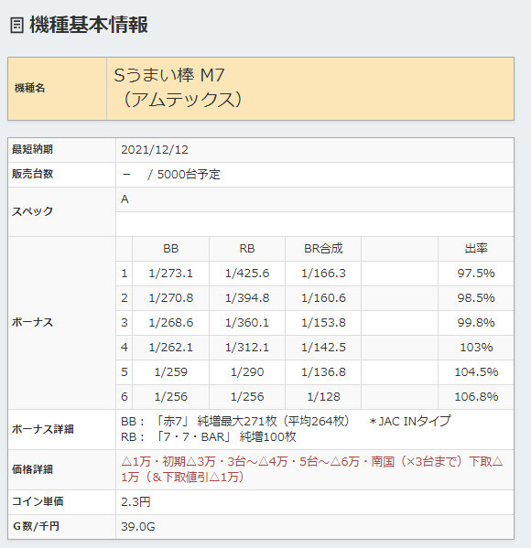Screen dimensions: 531x548
Task: Select setting 5 RB value 1/290
Action: coord(247,372)
